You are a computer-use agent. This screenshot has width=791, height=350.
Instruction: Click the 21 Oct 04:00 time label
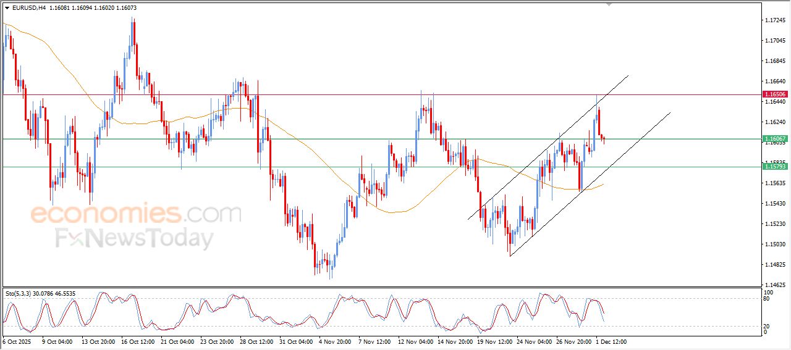[177, 341]
